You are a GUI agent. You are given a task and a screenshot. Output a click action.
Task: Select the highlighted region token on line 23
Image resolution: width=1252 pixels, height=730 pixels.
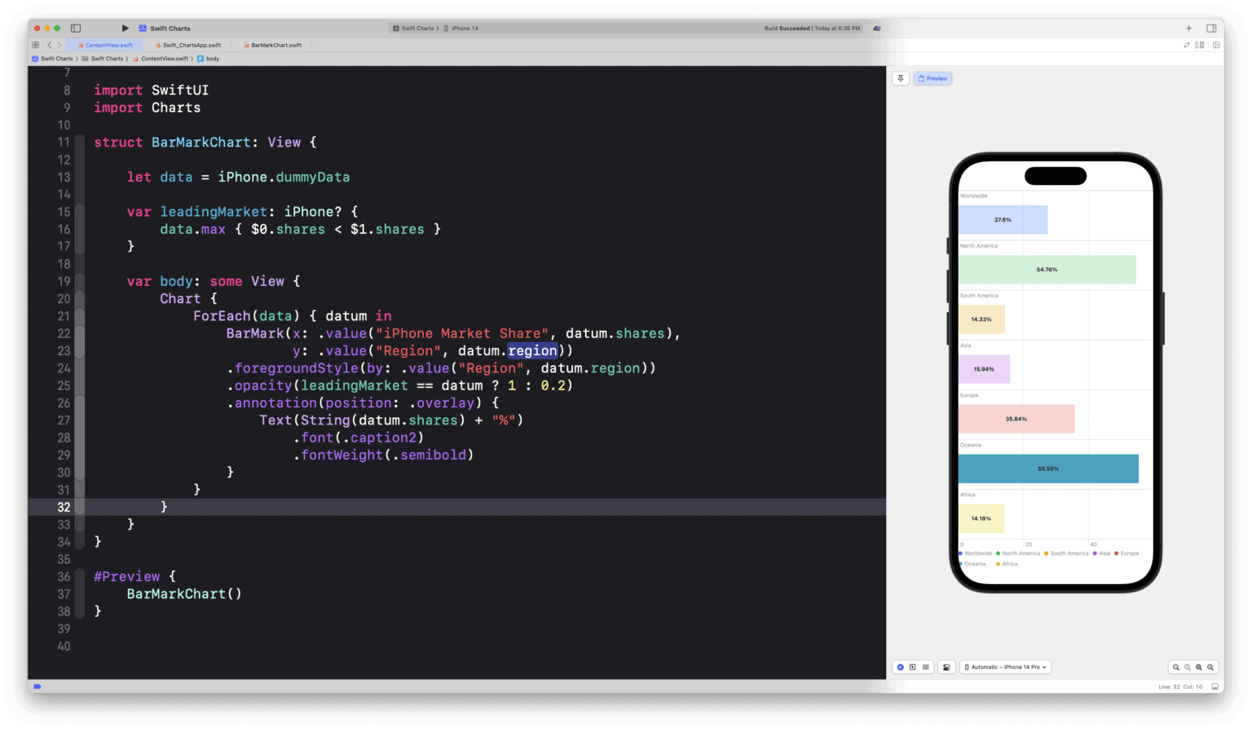tap(532, 350)
